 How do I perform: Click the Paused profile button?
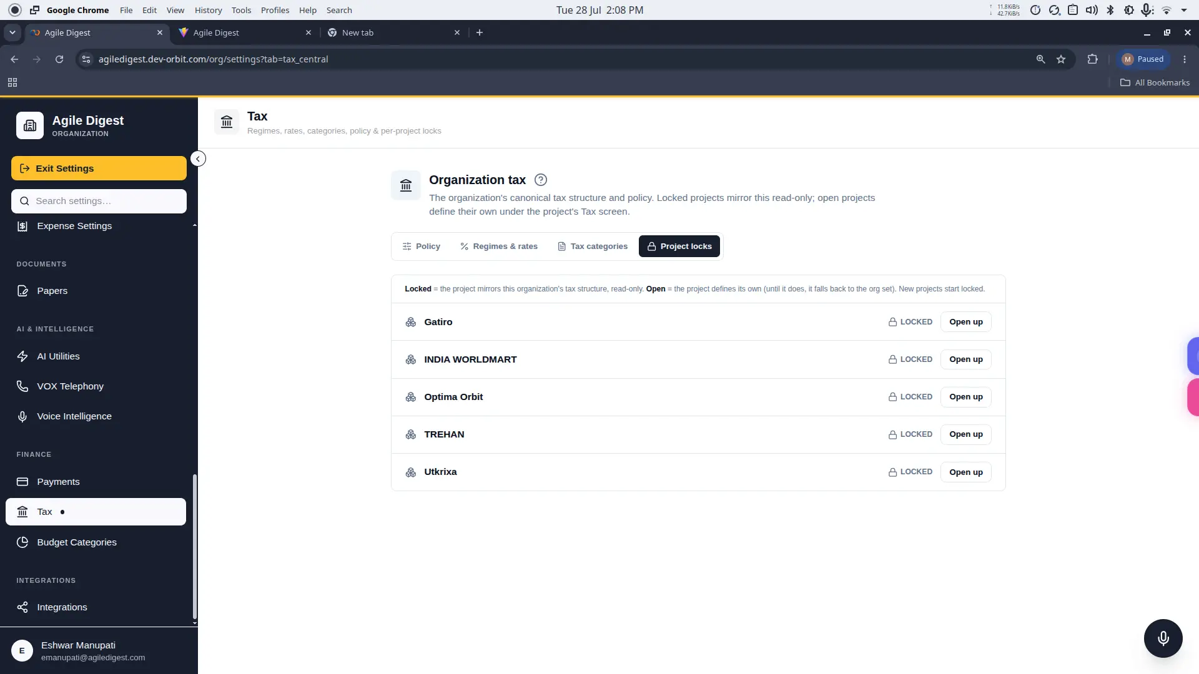click(x=1143, y=59)
